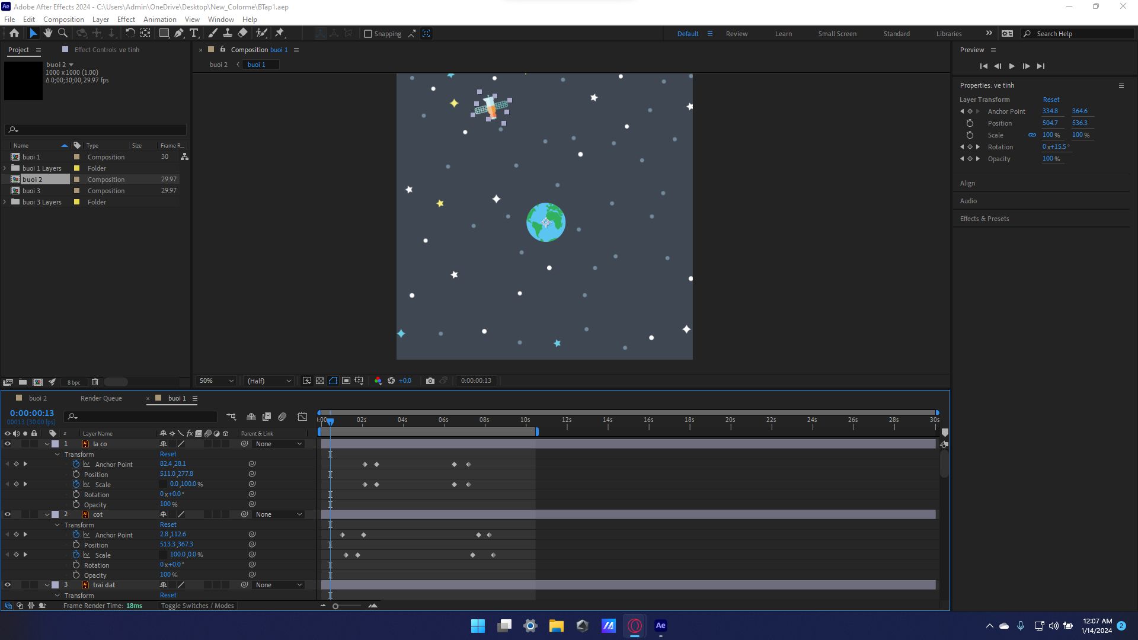Screen dimensions: 1138x640
Task: Jump to first frame in Preview
Action: point(983,66)
